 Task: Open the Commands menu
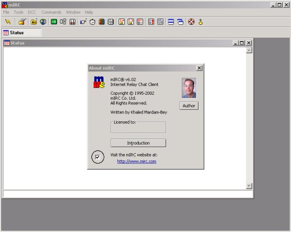[51, 12]
